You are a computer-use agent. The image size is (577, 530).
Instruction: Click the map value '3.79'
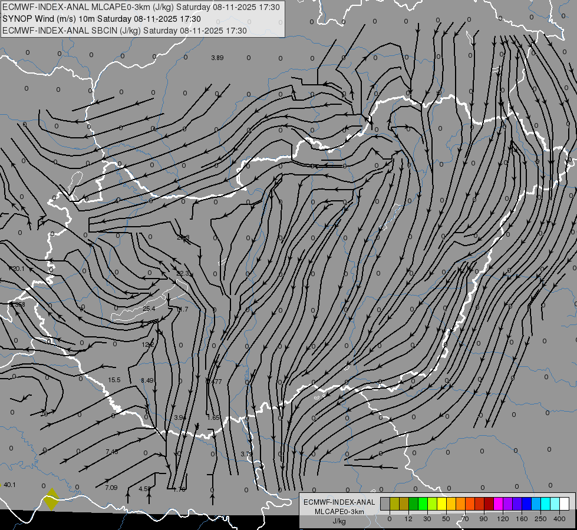tap(246, 454)
